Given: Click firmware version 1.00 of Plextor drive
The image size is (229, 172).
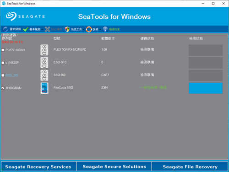Looking at the screenshot, I should [x=104, y=49].
